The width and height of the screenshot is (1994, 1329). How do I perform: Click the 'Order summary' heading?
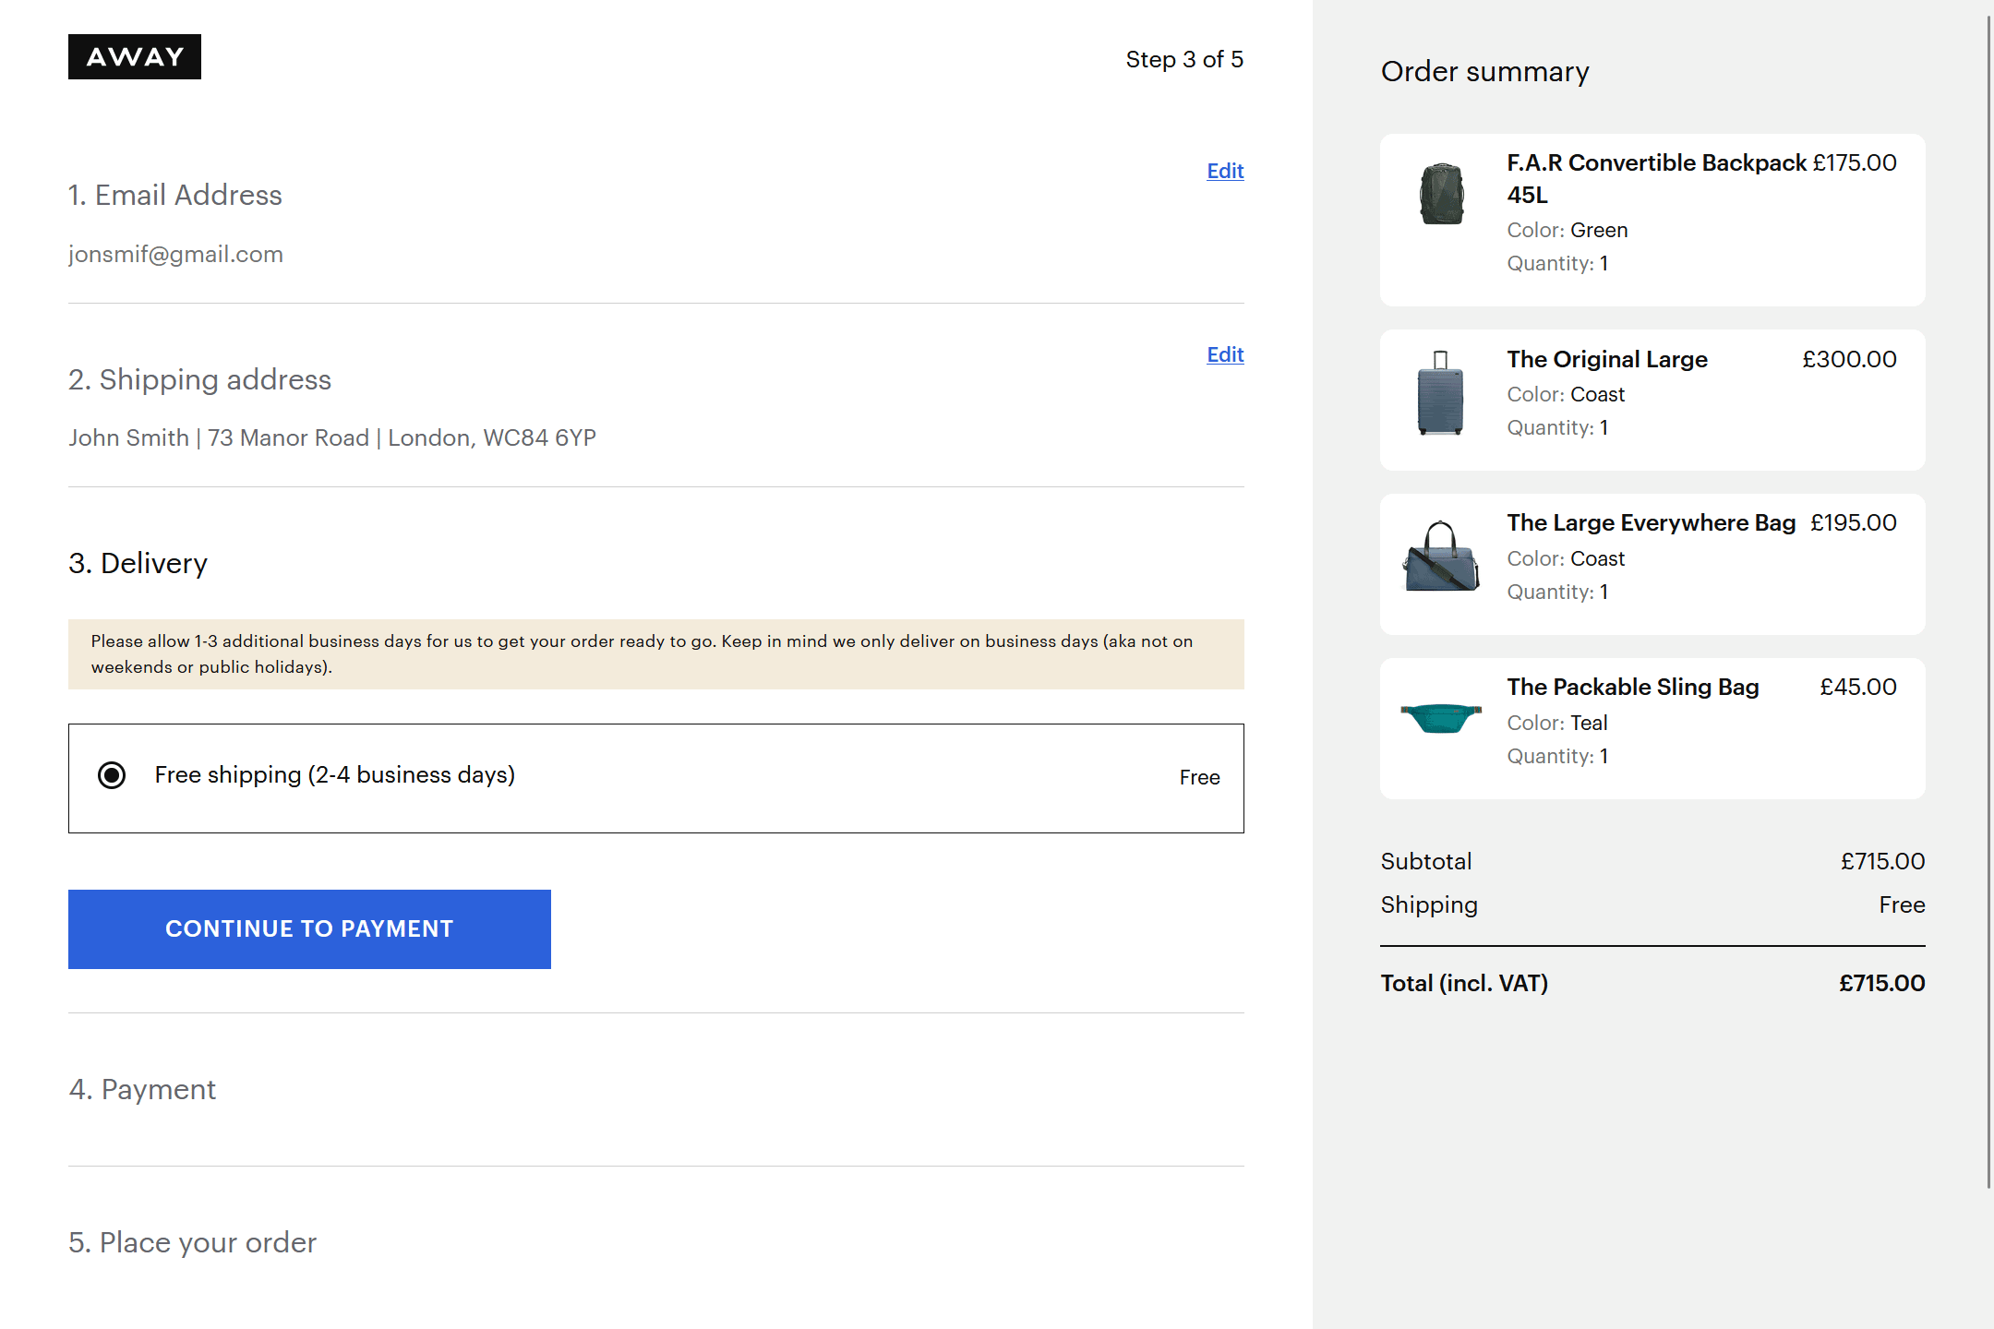click(1484, 71)
